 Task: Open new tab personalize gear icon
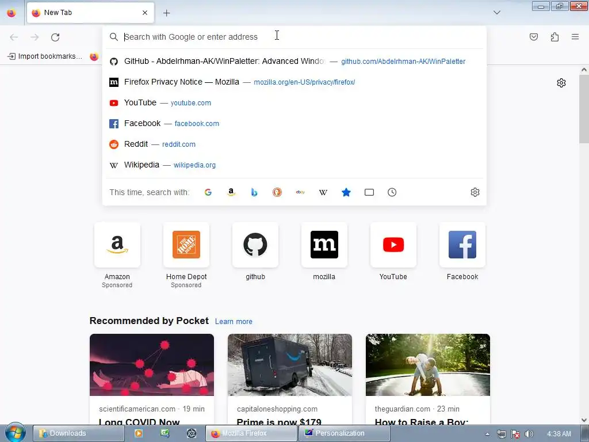[x=561, y=83]
